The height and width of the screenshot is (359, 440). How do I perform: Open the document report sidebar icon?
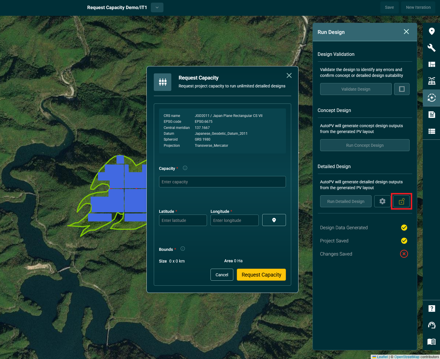(432, 115)
